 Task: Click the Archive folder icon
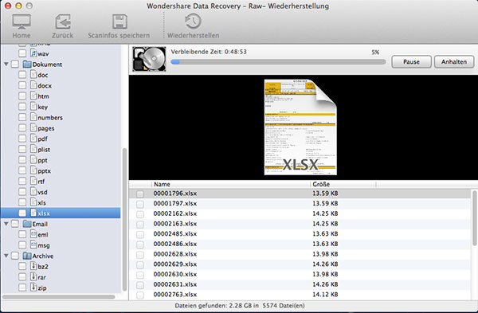[x=27, y=256]
